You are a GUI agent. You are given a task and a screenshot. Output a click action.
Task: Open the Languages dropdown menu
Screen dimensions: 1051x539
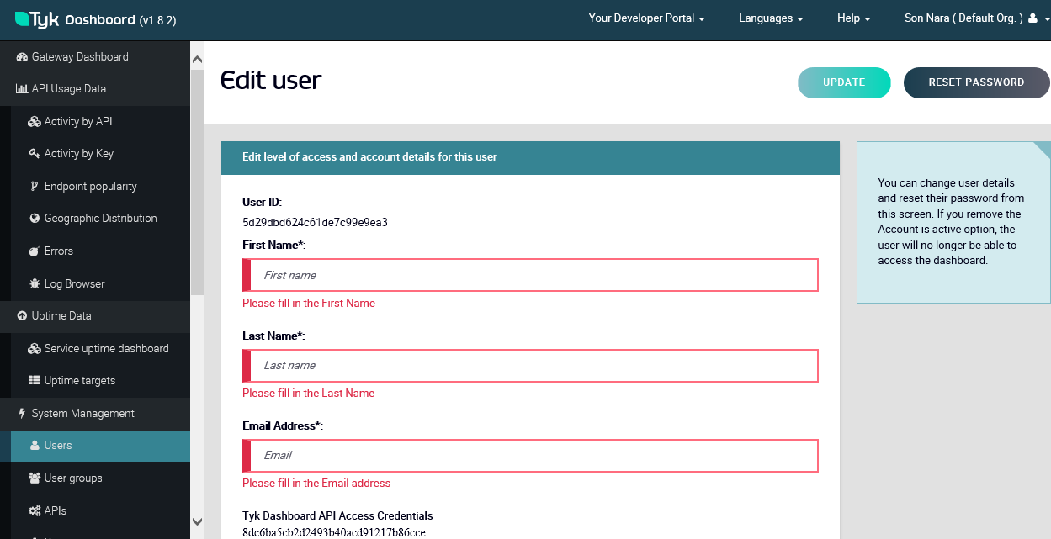[771, 18]
